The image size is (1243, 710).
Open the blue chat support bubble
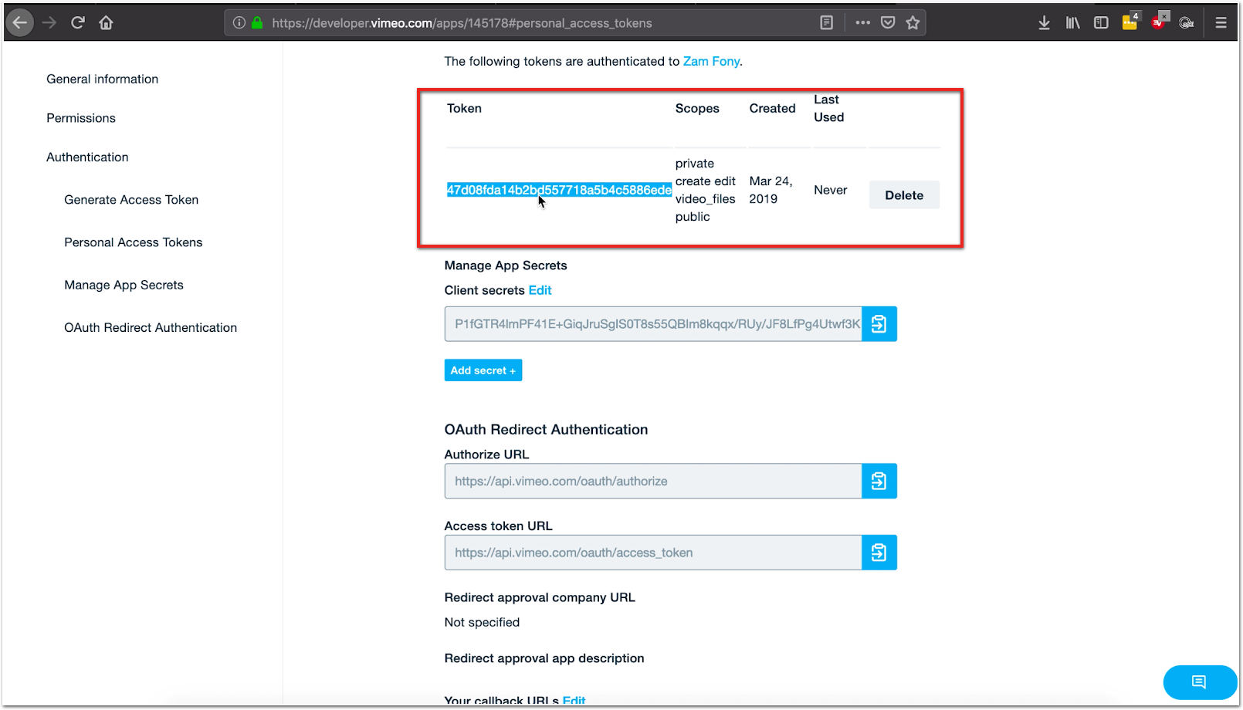pyautogui.click(x=1199, y=682)
